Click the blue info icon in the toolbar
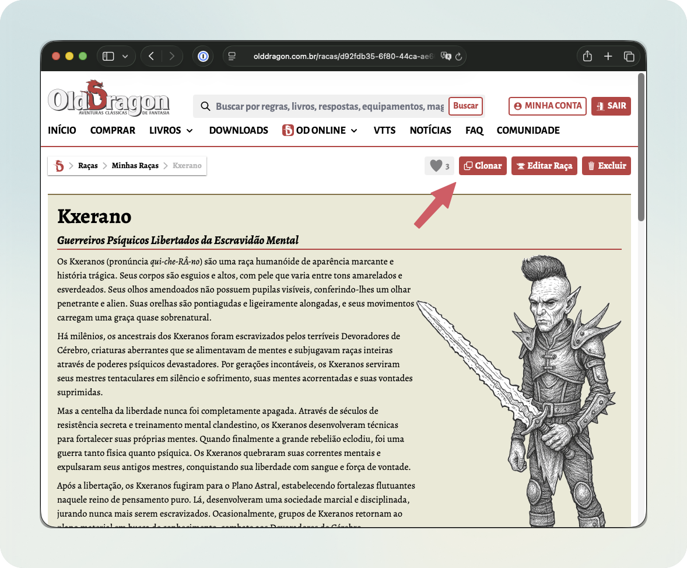687x568 pixels. (x=203, y=56)
